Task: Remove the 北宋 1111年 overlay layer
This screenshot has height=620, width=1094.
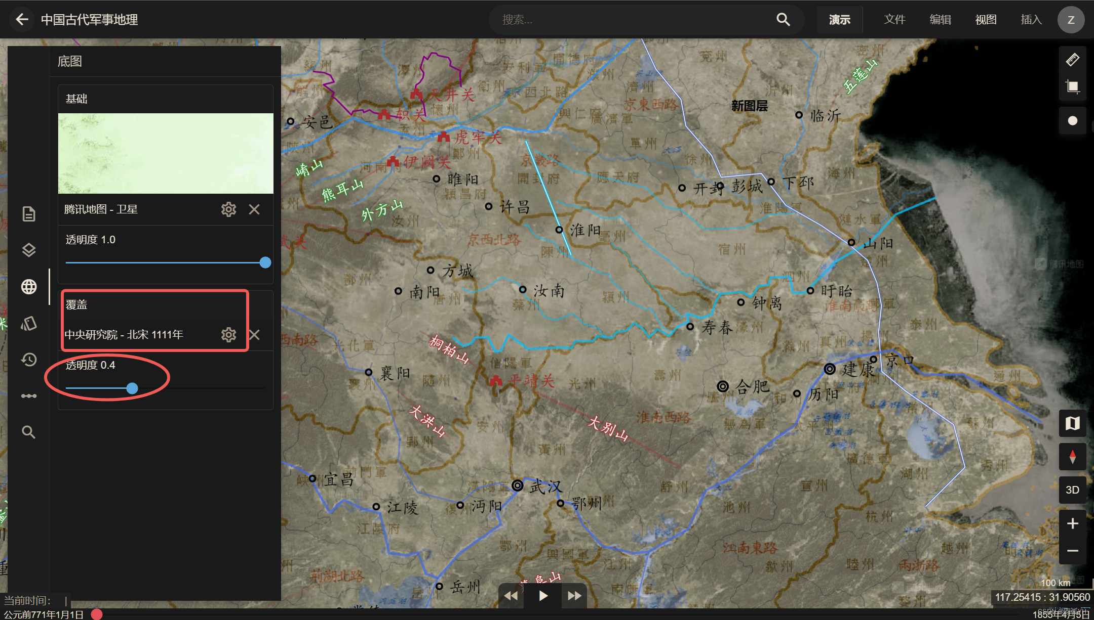Action: point(254,335)
